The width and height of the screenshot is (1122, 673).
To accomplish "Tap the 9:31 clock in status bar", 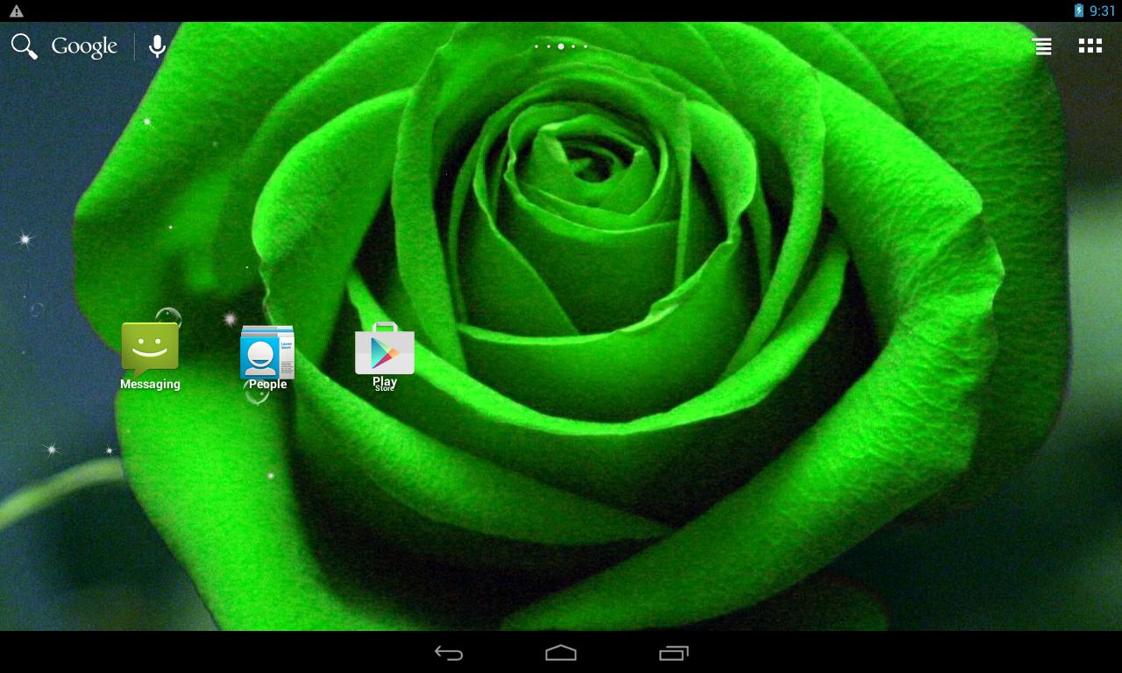I will click(1103, 11).
